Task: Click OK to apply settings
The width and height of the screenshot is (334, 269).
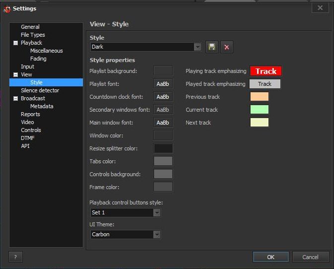Action: [x=271, y=257]
